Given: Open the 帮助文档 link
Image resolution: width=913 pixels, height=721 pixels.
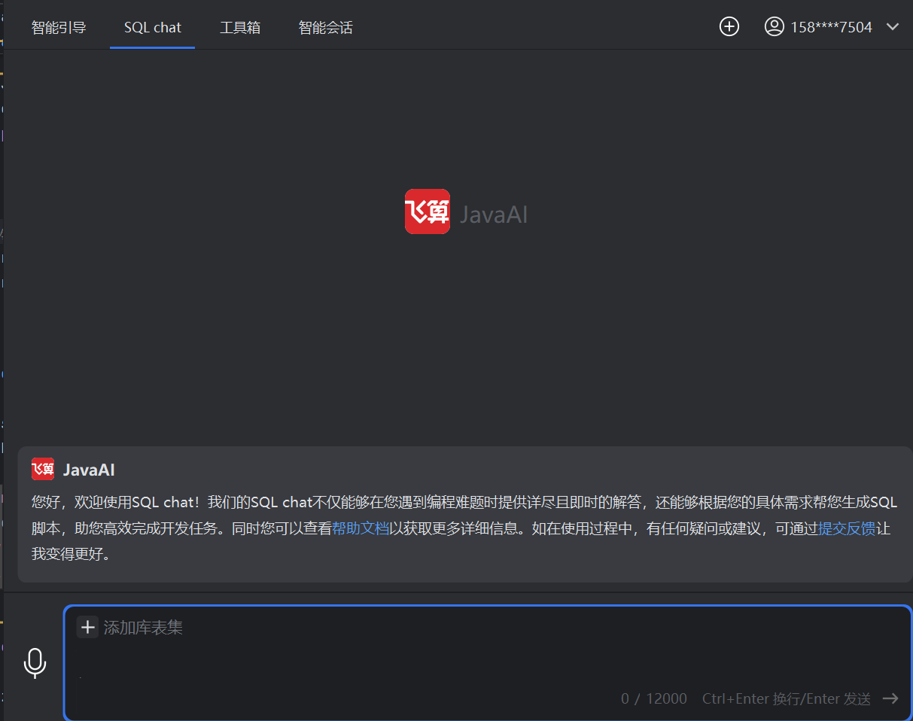Looking at the screenshot, I should coord(361,528).
